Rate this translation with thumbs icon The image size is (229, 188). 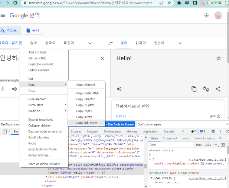pos(206,89)
